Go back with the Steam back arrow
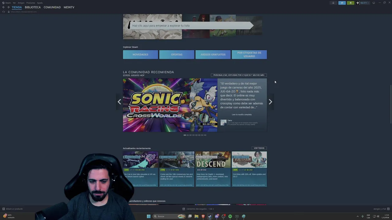The width and height of the screenshot is (392, 220). tap(3, 7)
